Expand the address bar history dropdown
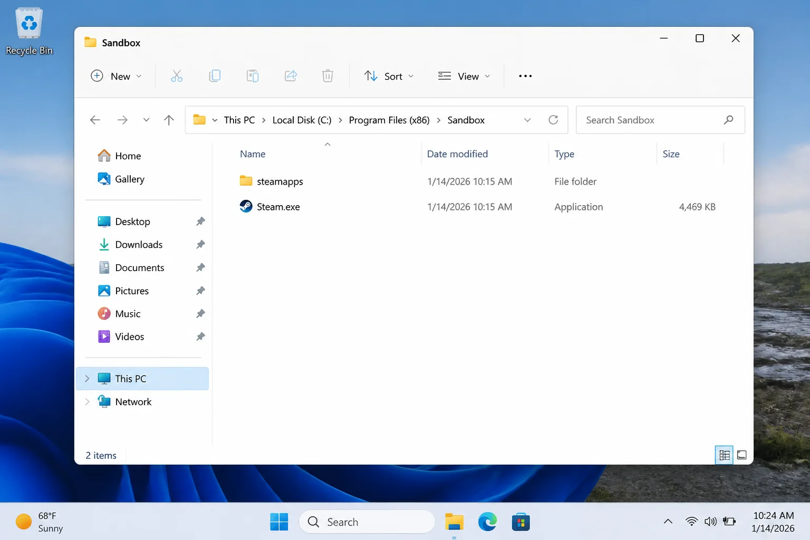Image resolution: width=810 pixels, height=540 pixels. click(x=527, y=120)
